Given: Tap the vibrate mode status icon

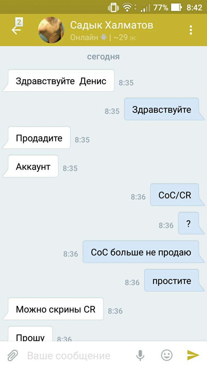Looking at the screenshot, I should pyautogui.click(x=113, y=8).
